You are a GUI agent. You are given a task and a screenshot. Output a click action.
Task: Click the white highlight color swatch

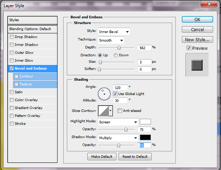pyautogui.click(x=145, y=122)
